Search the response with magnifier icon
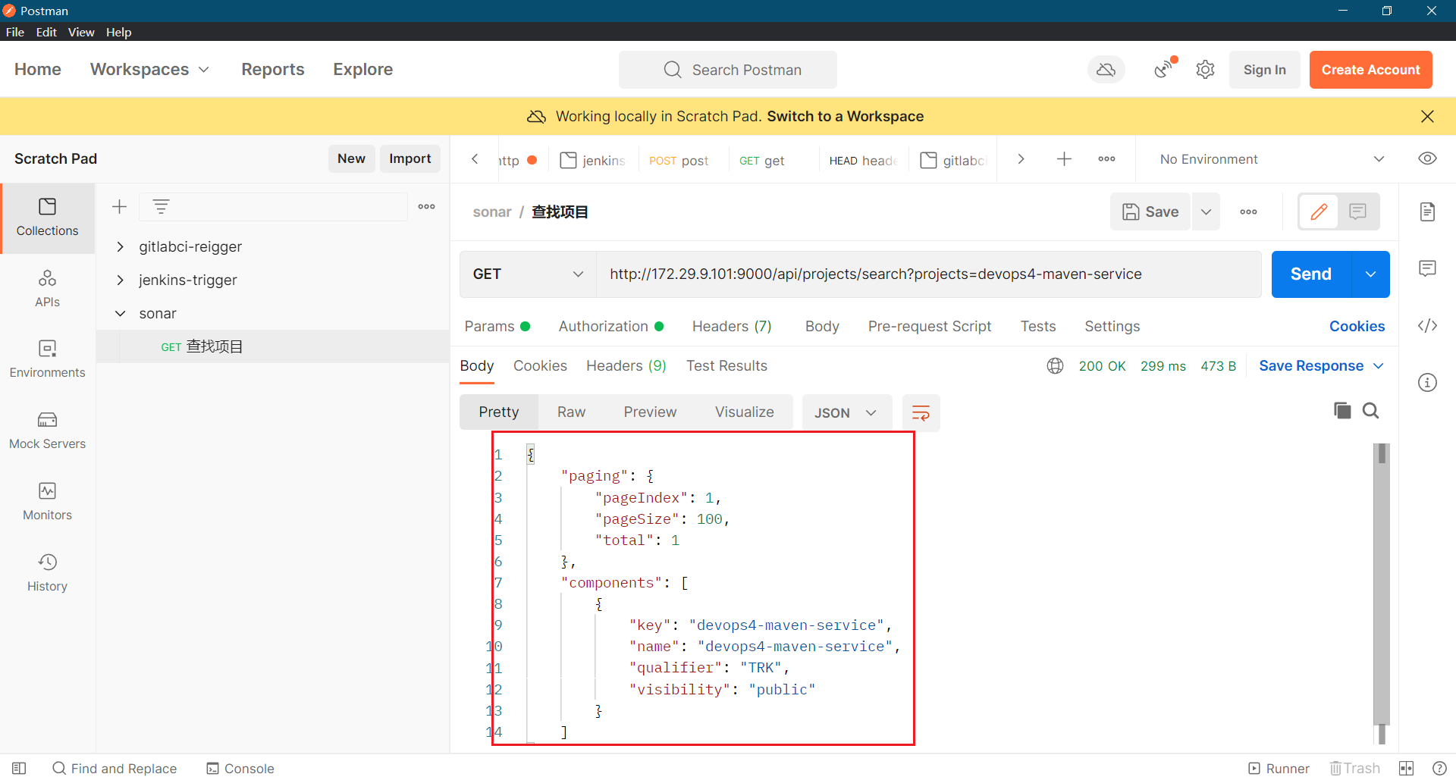 [1370, 410]
